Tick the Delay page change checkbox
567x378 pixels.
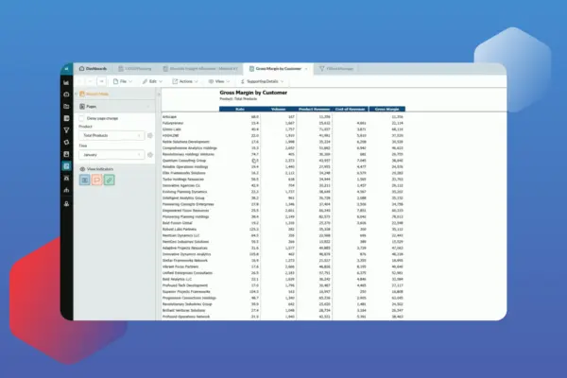(81, 118)
